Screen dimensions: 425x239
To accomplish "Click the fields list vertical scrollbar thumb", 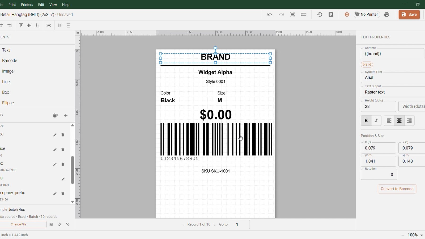I will pos(72,170).
